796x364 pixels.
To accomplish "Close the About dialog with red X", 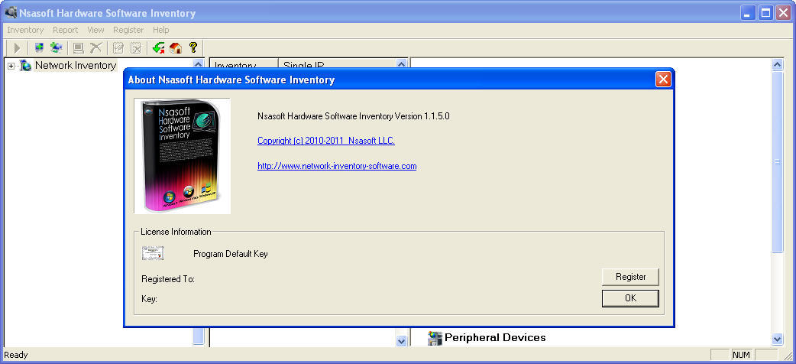I will coord(663,80).
